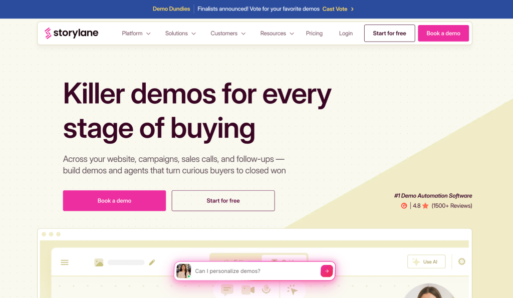Viewport: 513px width, 298px height.
Task: Click the video camera icon in toolbar
Action: [x=247, y=289]
